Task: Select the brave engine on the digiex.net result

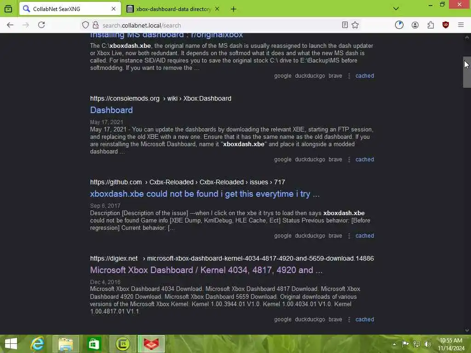Action: 335,319
